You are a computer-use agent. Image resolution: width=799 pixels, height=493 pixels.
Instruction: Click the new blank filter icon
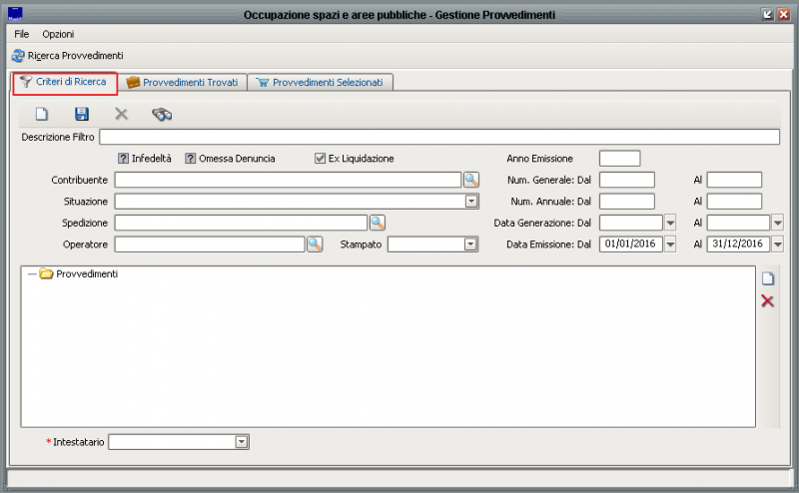pyautogui.click(x=42, y=114)
